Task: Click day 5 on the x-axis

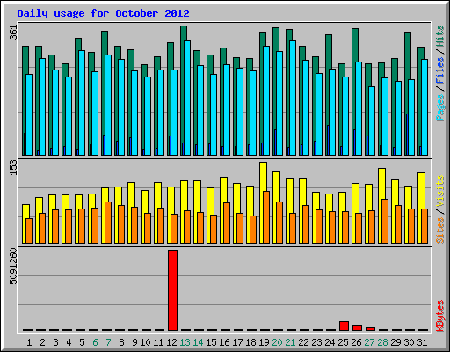Action: (82, 342)
